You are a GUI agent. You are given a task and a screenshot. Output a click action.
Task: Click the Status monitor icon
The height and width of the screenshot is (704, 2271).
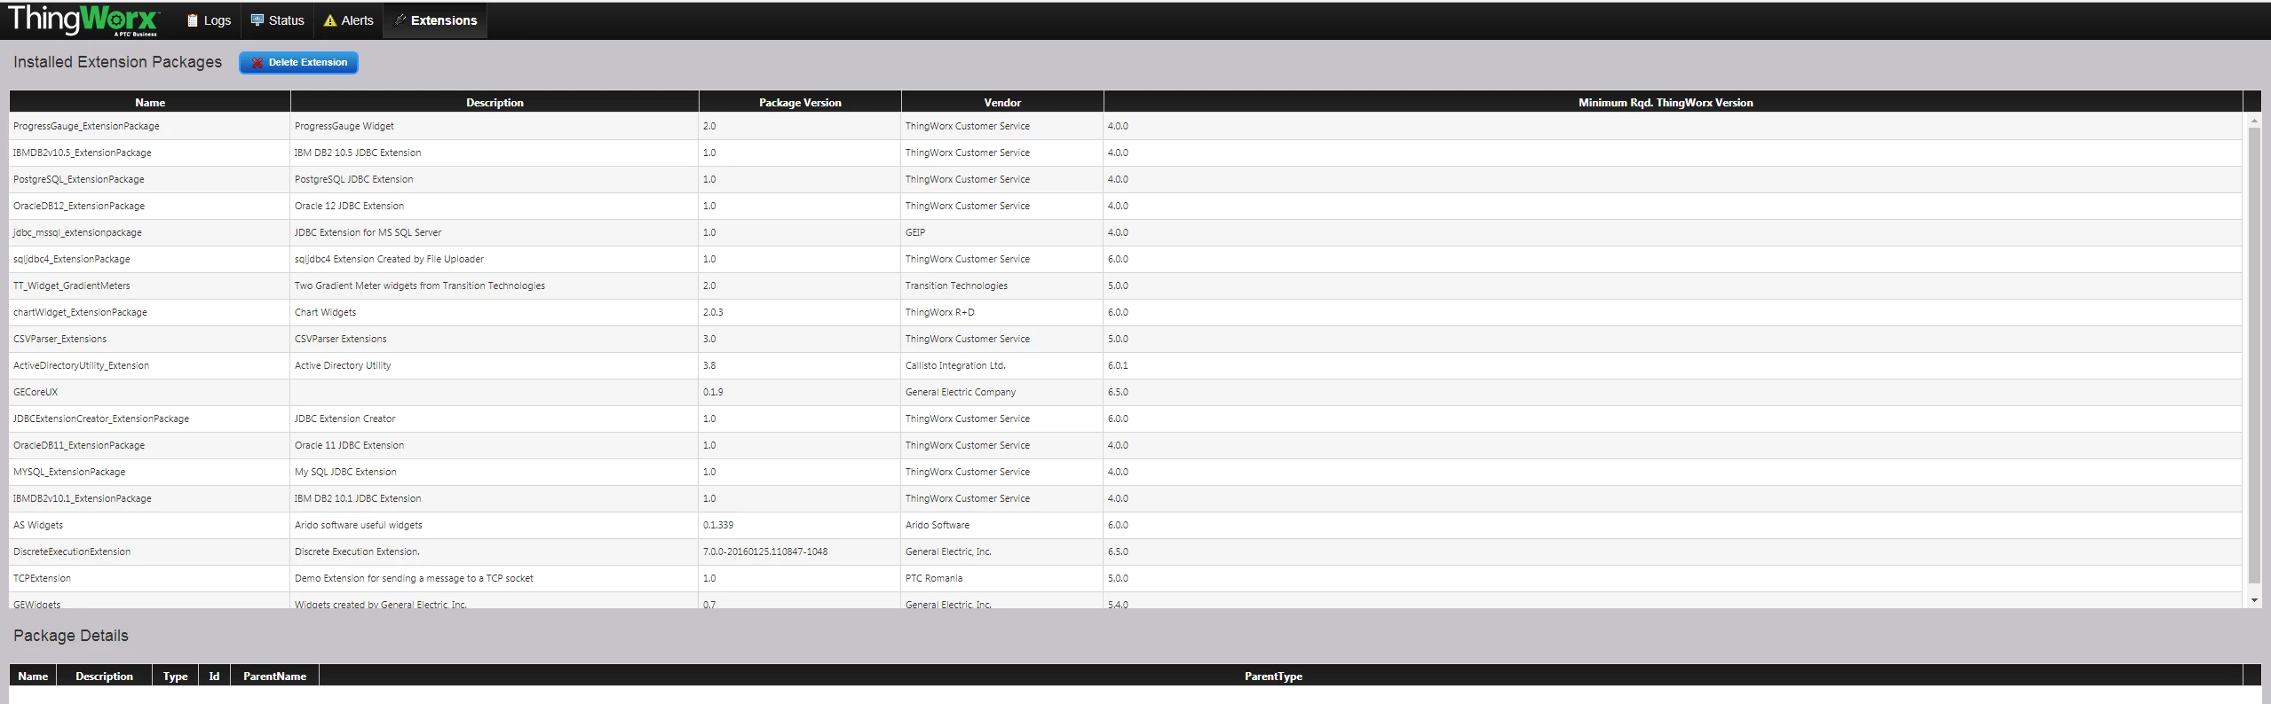[257, 20]
